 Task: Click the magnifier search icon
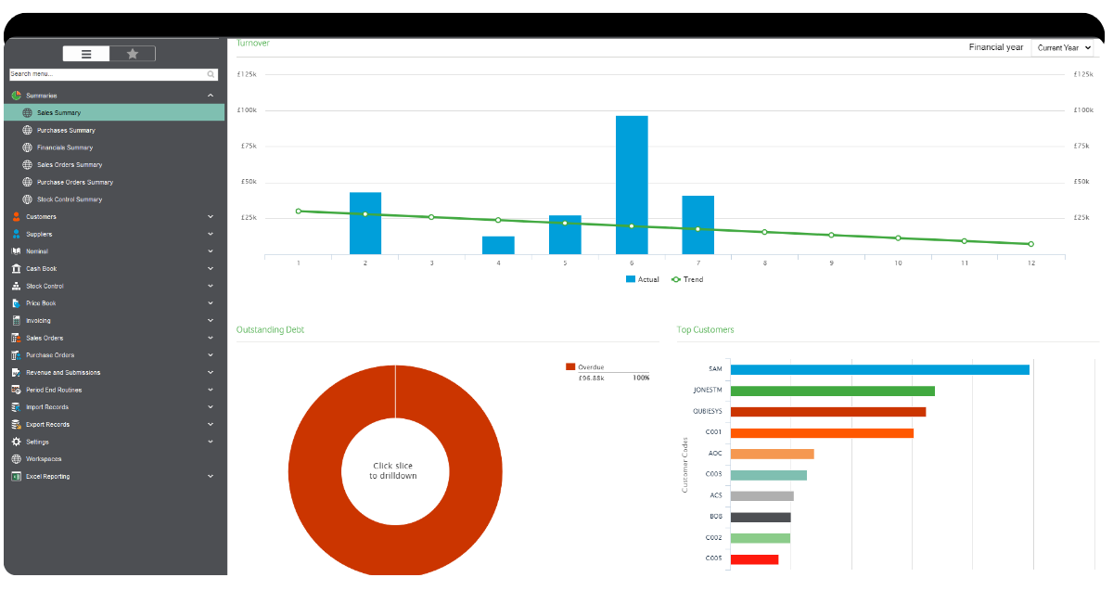click(x=211, y=74)
